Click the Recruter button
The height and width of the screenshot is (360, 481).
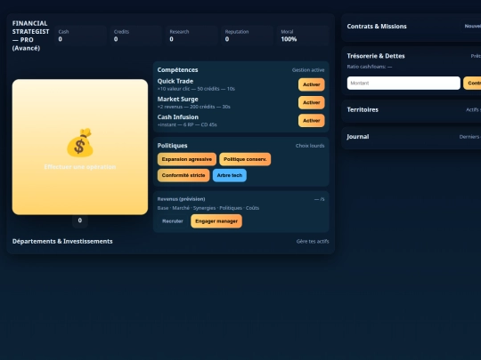173,221
